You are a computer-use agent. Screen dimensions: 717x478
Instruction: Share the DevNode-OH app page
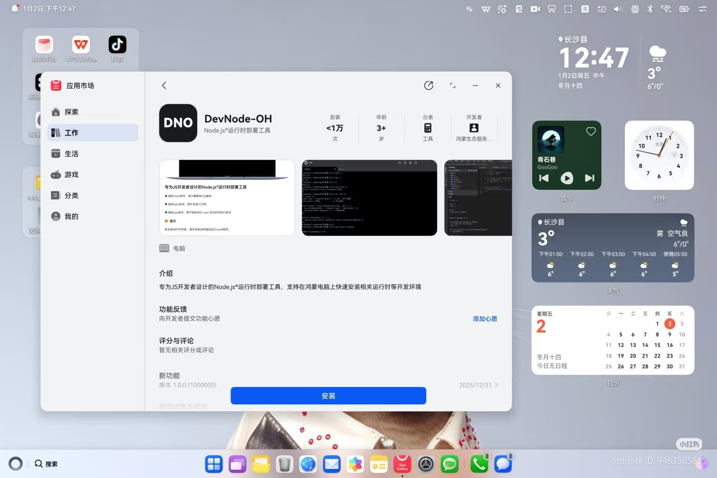point(429,86)
